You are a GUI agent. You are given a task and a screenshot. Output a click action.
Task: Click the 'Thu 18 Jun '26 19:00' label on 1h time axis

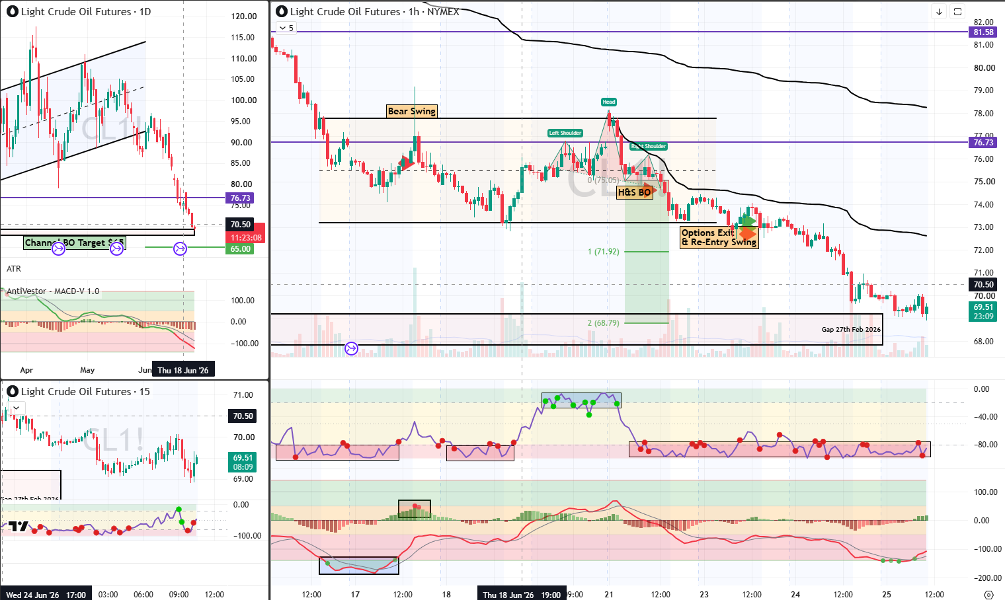click(522, 594)
